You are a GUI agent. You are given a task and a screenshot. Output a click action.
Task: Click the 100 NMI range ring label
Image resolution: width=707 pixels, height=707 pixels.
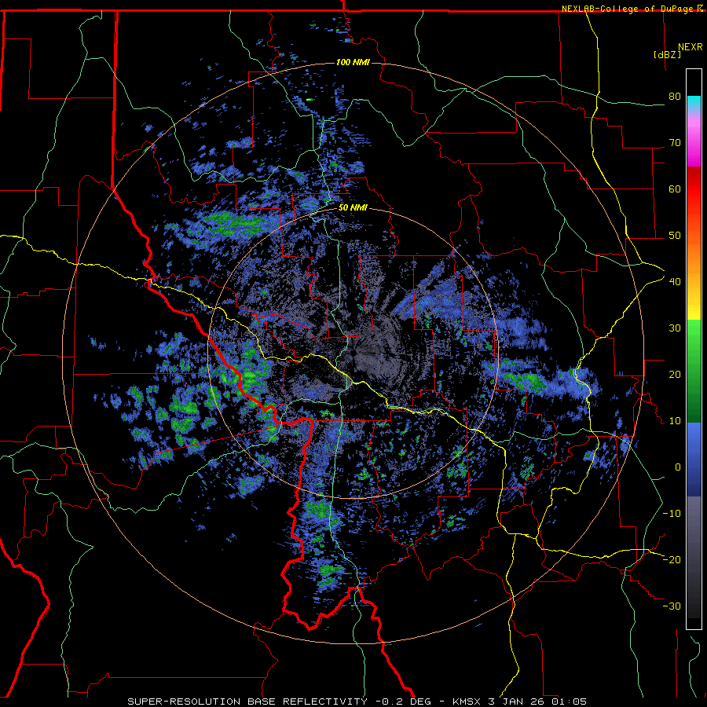(x=353, y=62)
